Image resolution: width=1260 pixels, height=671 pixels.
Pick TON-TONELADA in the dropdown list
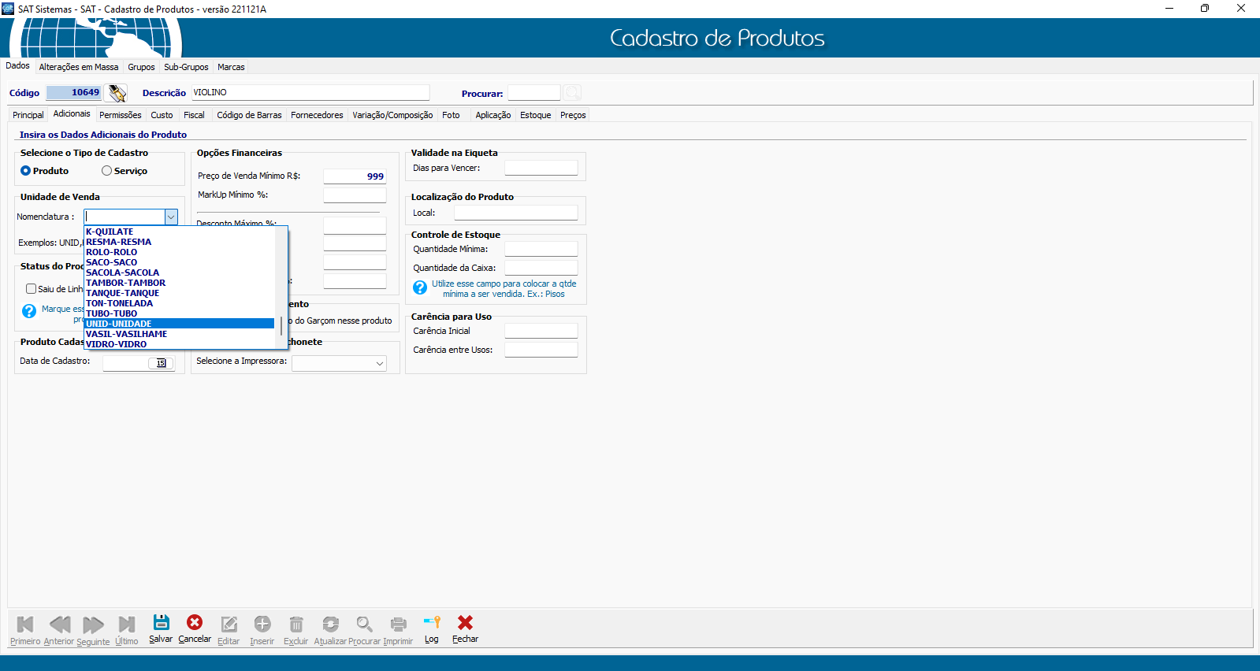[x=120, y=303]
